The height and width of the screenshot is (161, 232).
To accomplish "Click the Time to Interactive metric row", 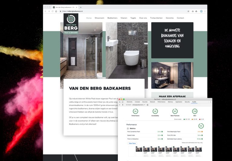I will tap(145, 139).
